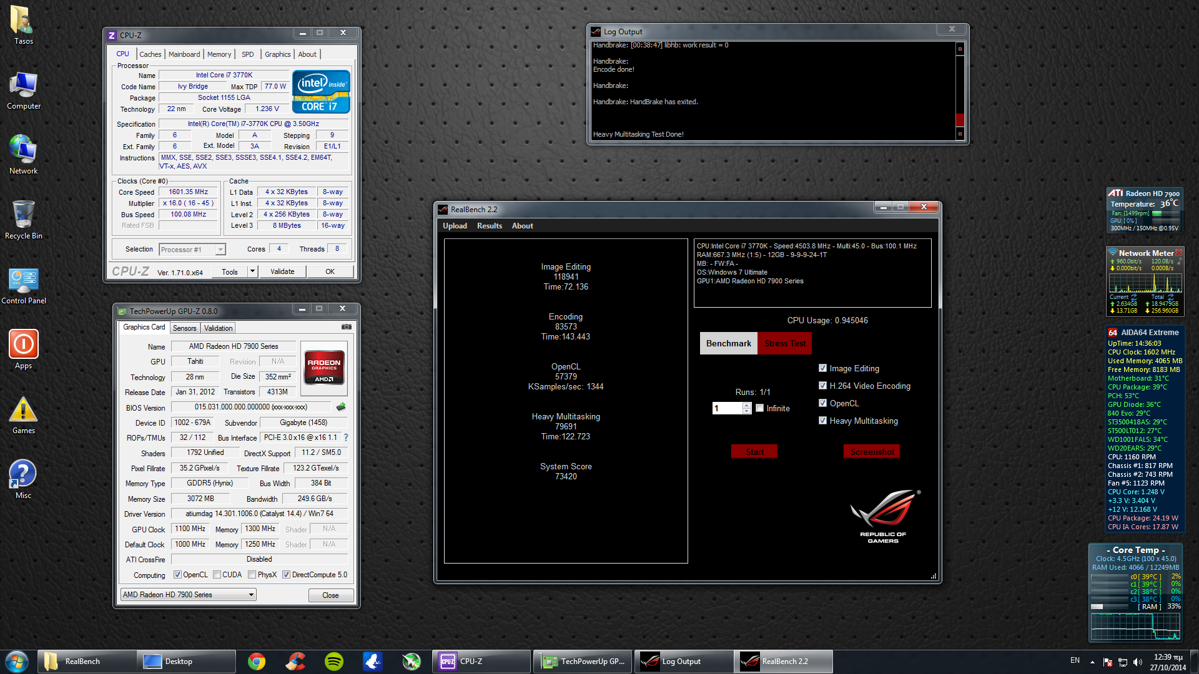Image resolution: width=1199 pixels, height=674 pixels.
Task: Toggle the Heavy Multitasking checkbox
Action: pos(822,421)
